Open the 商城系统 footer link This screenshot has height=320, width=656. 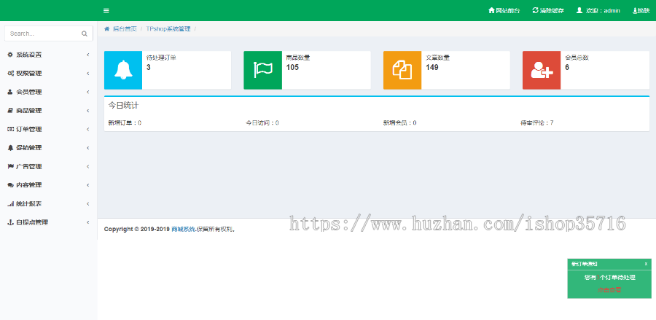point(183,229)
